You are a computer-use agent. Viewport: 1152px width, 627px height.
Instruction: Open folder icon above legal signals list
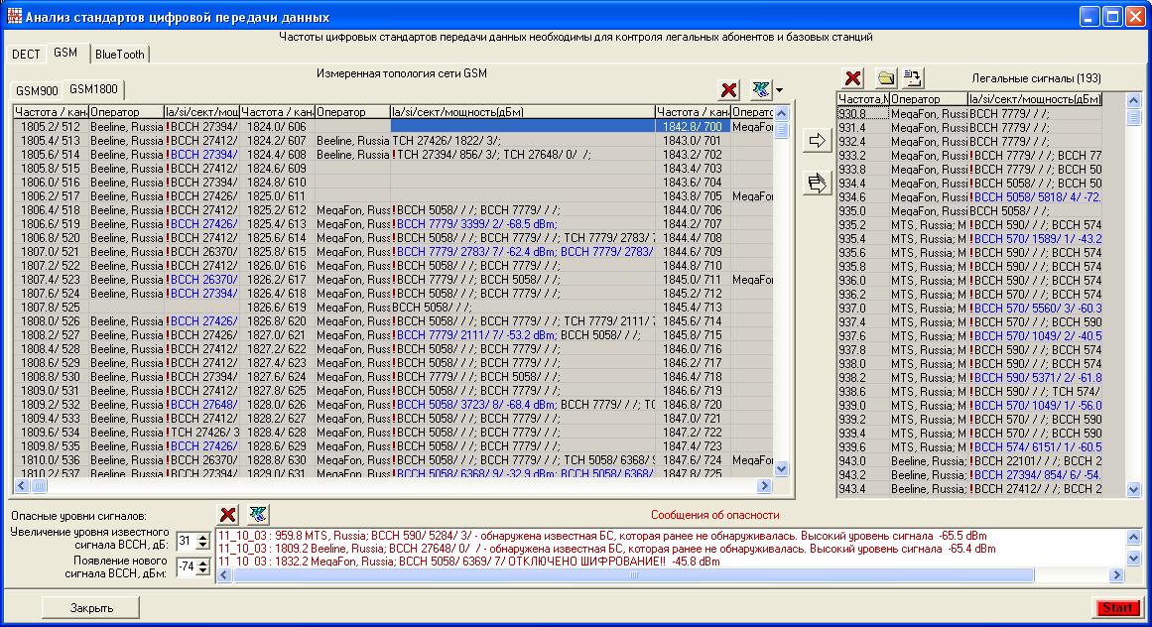[886, 77]
